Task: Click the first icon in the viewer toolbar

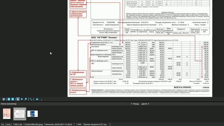Action: coord(4,99)
